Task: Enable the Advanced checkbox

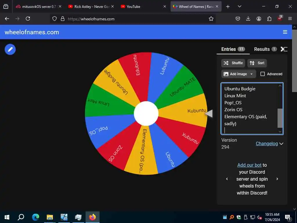Action: pyautogui.click(x=262, y=74)
